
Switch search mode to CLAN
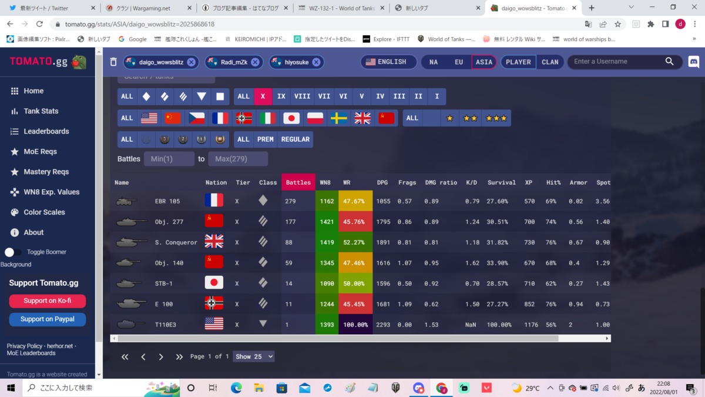(x=550, y=62)
